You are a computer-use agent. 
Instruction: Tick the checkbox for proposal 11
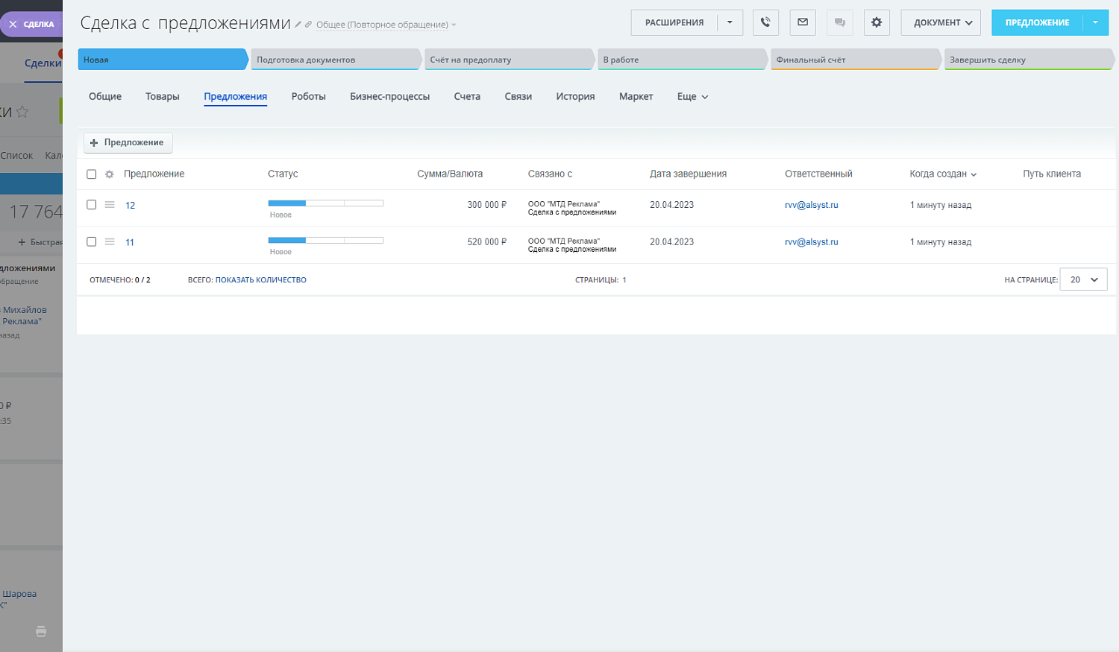92,241
